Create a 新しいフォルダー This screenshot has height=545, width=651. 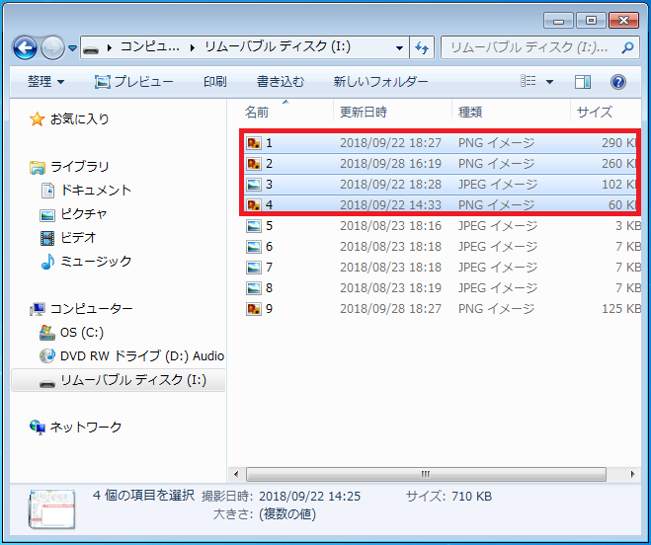tap(380, 81)
